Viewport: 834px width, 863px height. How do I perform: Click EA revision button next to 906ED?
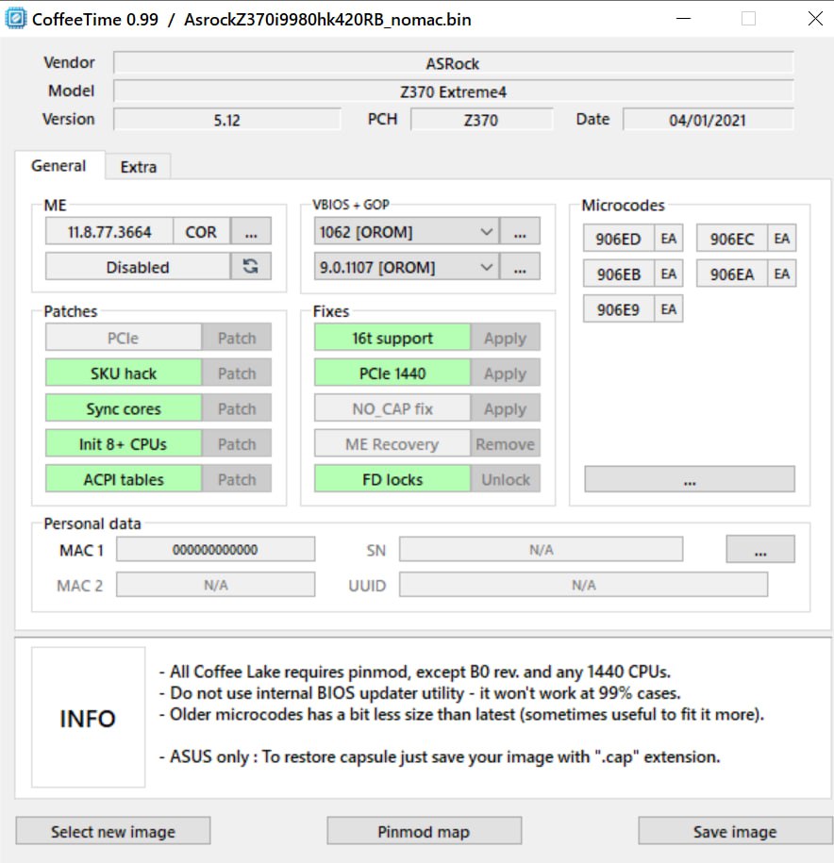coord(668,239)
